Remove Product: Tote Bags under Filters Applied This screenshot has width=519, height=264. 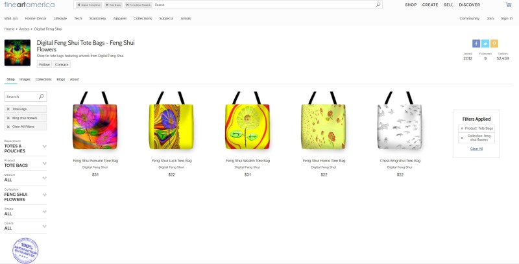[x=462, y=128]
